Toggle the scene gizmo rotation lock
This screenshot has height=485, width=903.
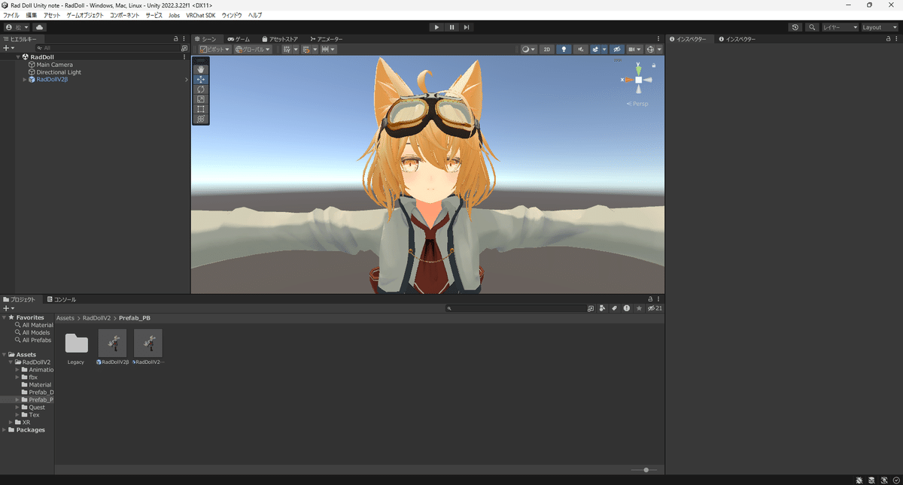click(x=653, y=65)
